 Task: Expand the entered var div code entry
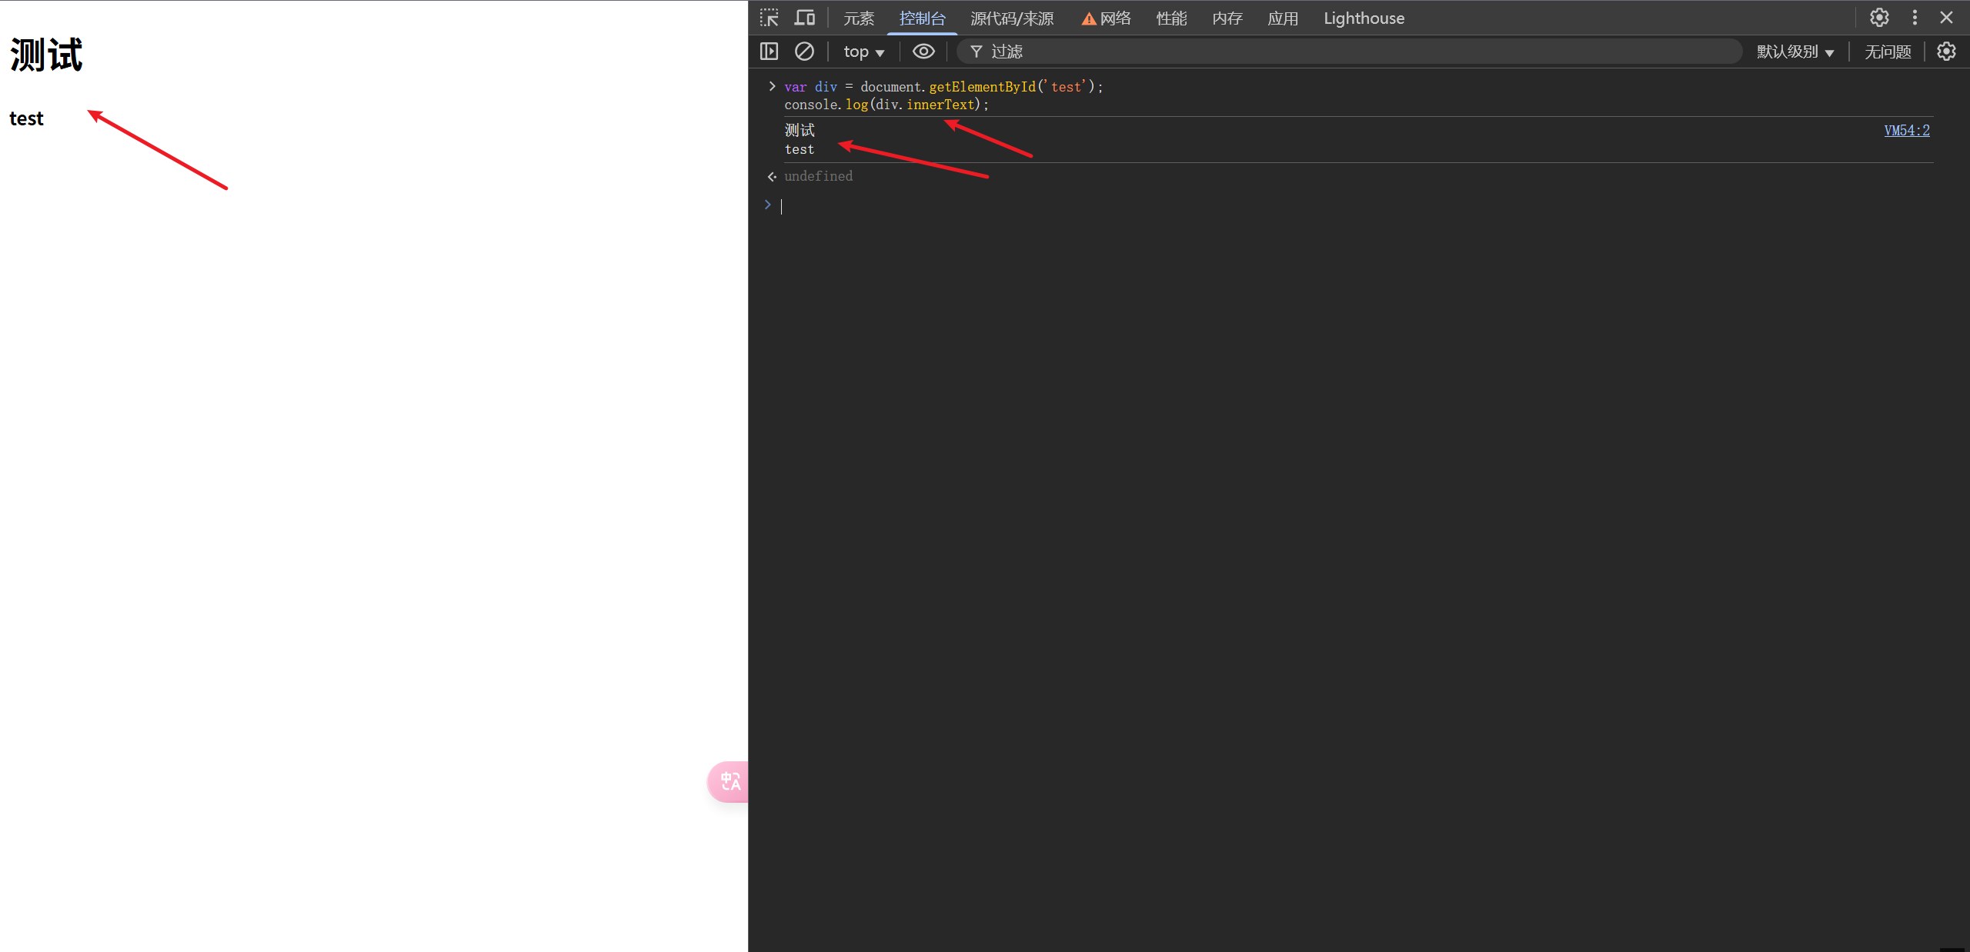point(772,86)
